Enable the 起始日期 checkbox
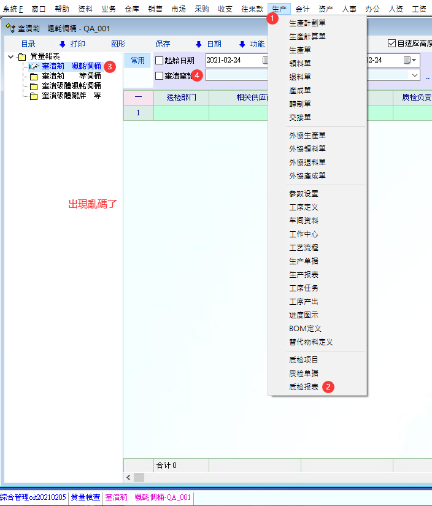 pyautogui.click(x=160, y=61)
